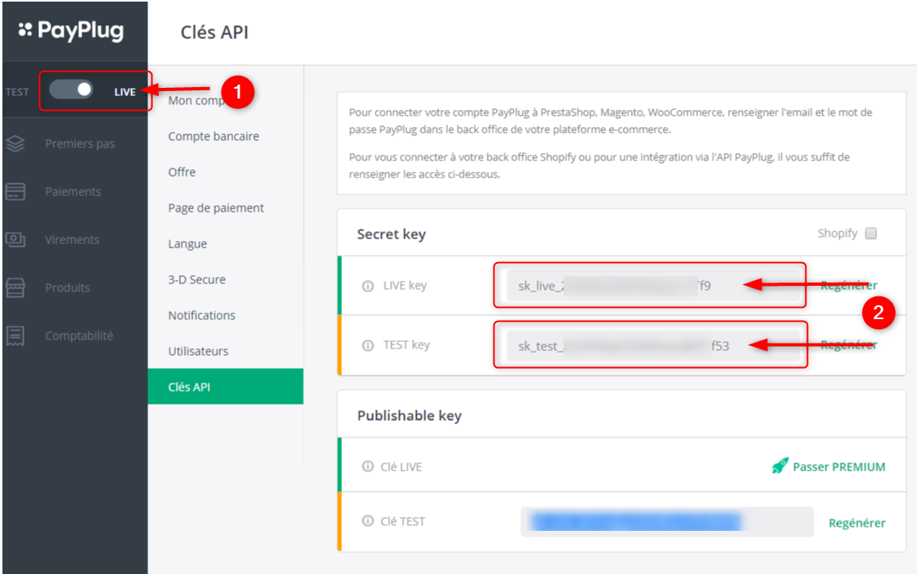Open the Produits section
This screenshot has height=574, width=917.
tap(68, 287)
